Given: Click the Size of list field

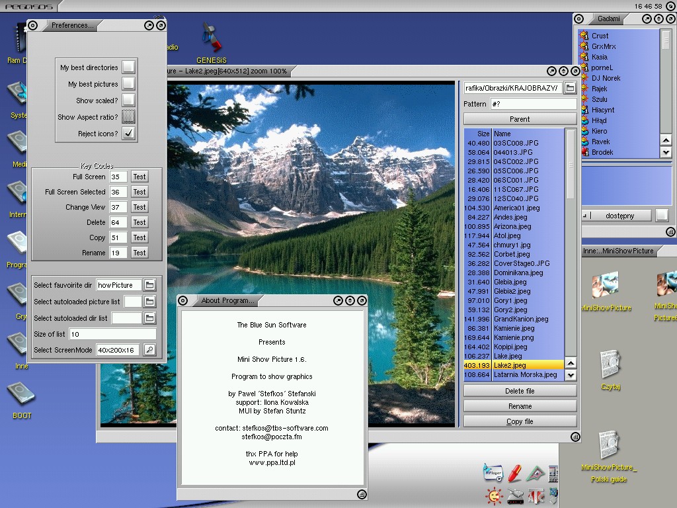Looking at the screenshot, I should 112,334.
